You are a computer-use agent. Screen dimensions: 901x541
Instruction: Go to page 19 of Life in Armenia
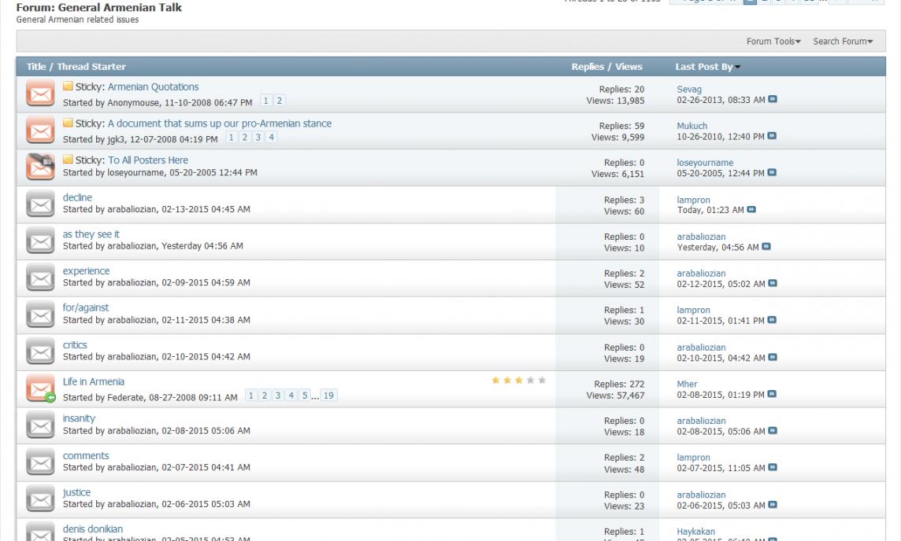328,395
